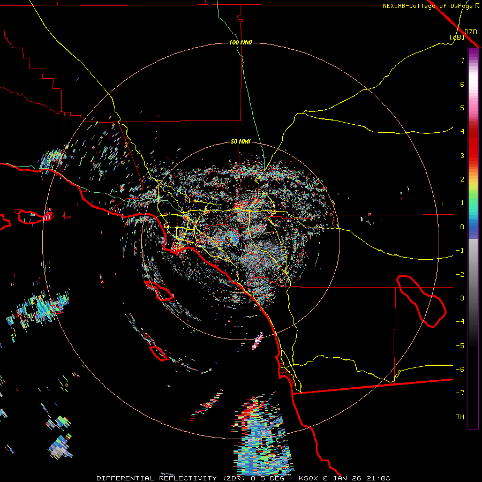Click the 5 value on the dB scale

click(x=462, y=108)
